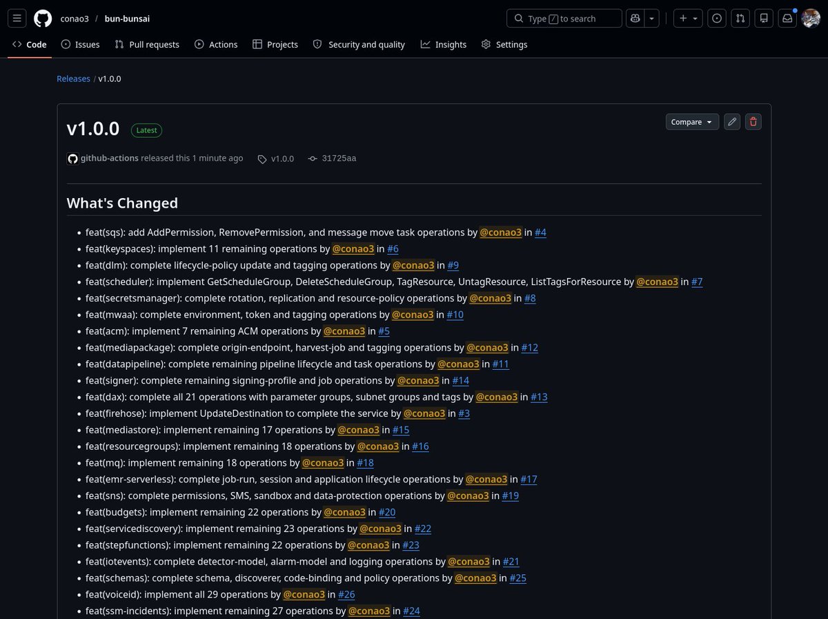This screenshot has width=828, height=619.
Task: Delete the release with trash icon
Action: 753,121
